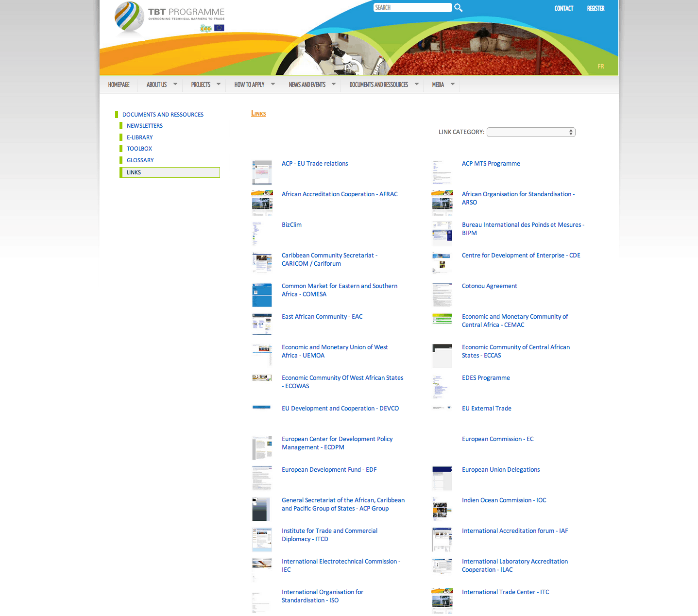Click UEMOA site thumbnail
This screenshot has height=616, width=698.
[262, 355]
